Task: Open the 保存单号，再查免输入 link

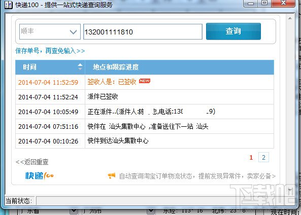Action: click(x=50, y=51)
